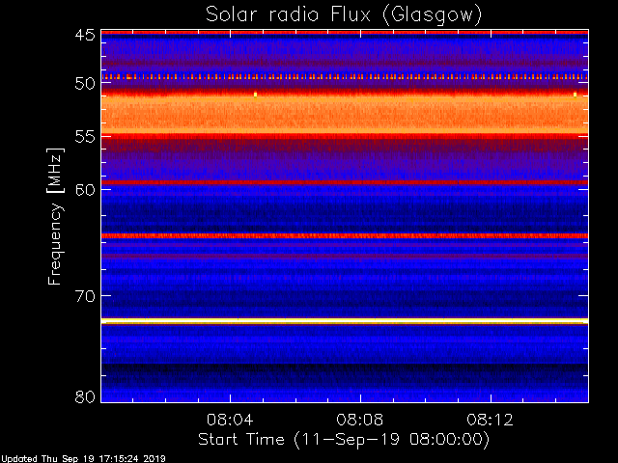Click the red line just below 60 MHz
618x463 pixels.
point(345,182)
